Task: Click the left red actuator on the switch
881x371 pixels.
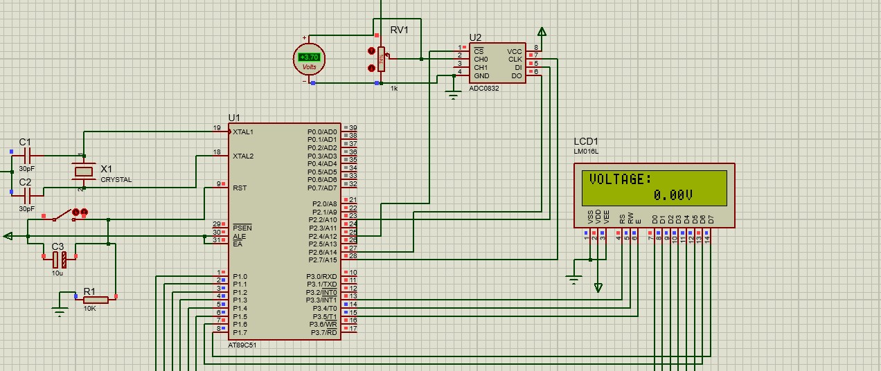Action: pyautogui.click(x=75, y=212)
